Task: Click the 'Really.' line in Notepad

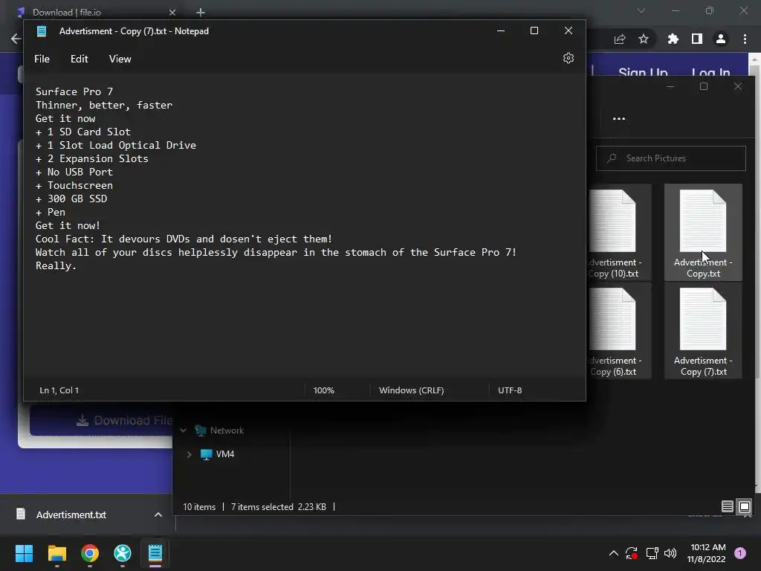Action: click(56, 265)
